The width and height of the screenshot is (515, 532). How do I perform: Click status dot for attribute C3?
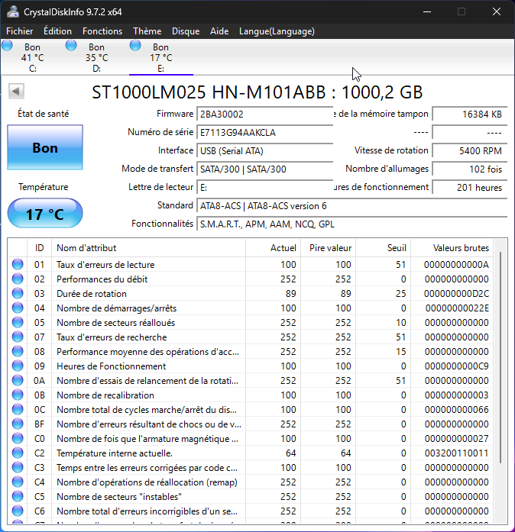18,468
